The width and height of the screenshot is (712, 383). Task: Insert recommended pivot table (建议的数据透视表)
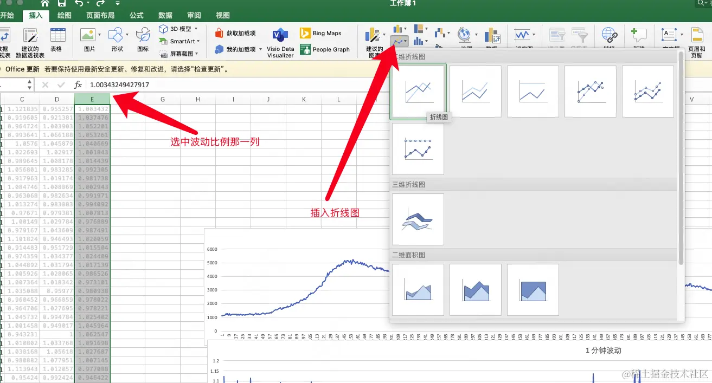pyautogui.click(x=30, y=42)
